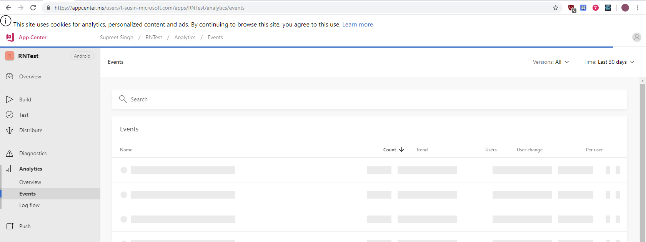Open the profile avatar in the top right

(x=636, y=37)
